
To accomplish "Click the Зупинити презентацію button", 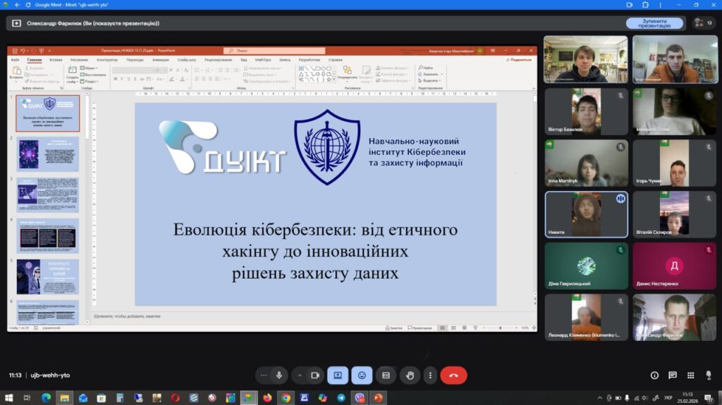I will pyautogui.click(x=654, y=23).
